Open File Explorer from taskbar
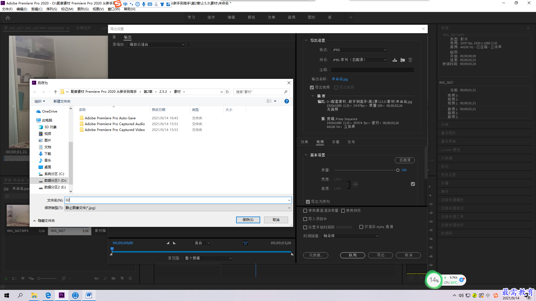The height and width of the screenshot is (301, 536). click(34, 295)
